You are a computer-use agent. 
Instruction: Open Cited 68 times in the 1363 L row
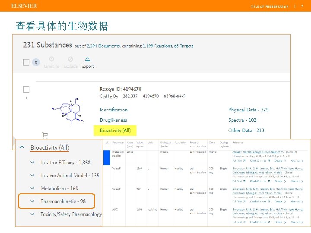(x=260, y=181)
